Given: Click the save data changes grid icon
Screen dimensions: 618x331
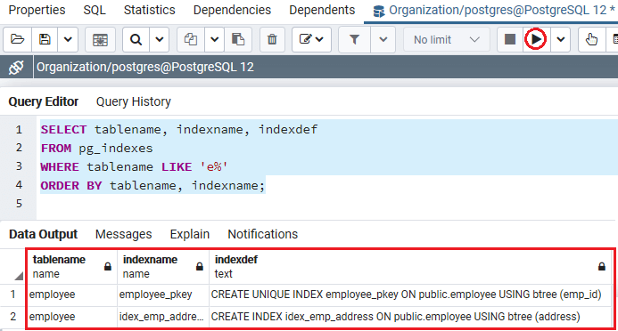Looking at the screenshot, I should 100,39.
